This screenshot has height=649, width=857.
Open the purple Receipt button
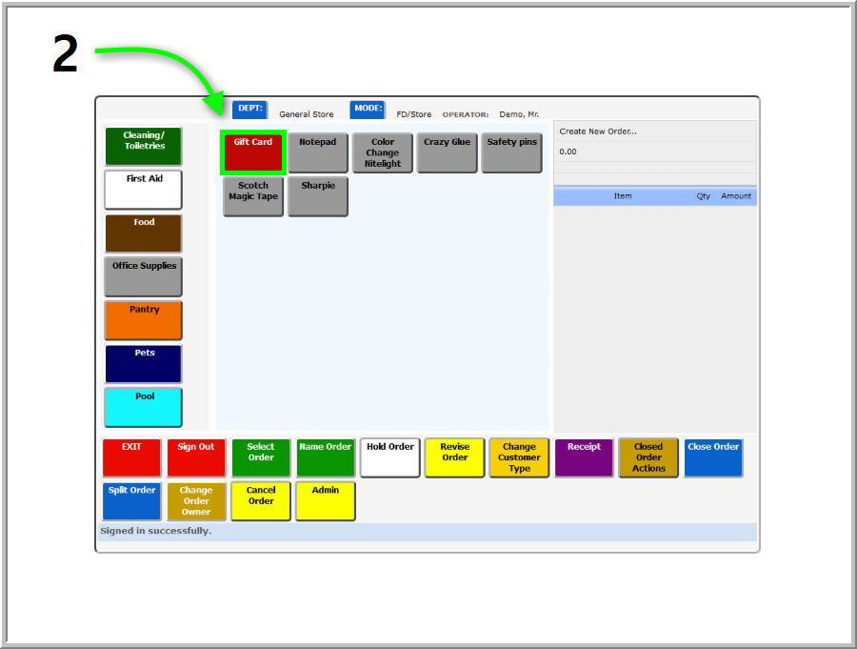click(584, 457)
